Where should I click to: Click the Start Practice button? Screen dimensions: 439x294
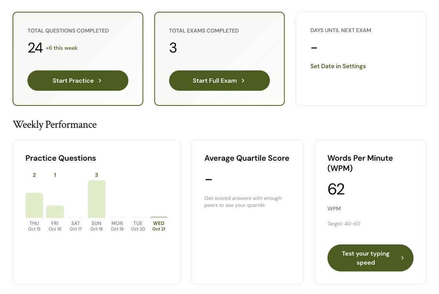point(78,81)
